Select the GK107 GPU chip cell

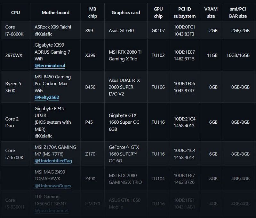[158, 30]
